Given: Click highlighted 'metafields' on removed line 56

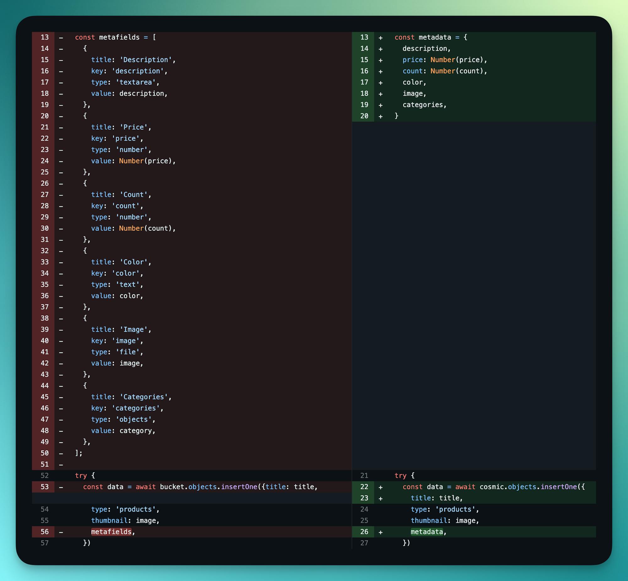Looking at the screenshot, I should point(111,532).
